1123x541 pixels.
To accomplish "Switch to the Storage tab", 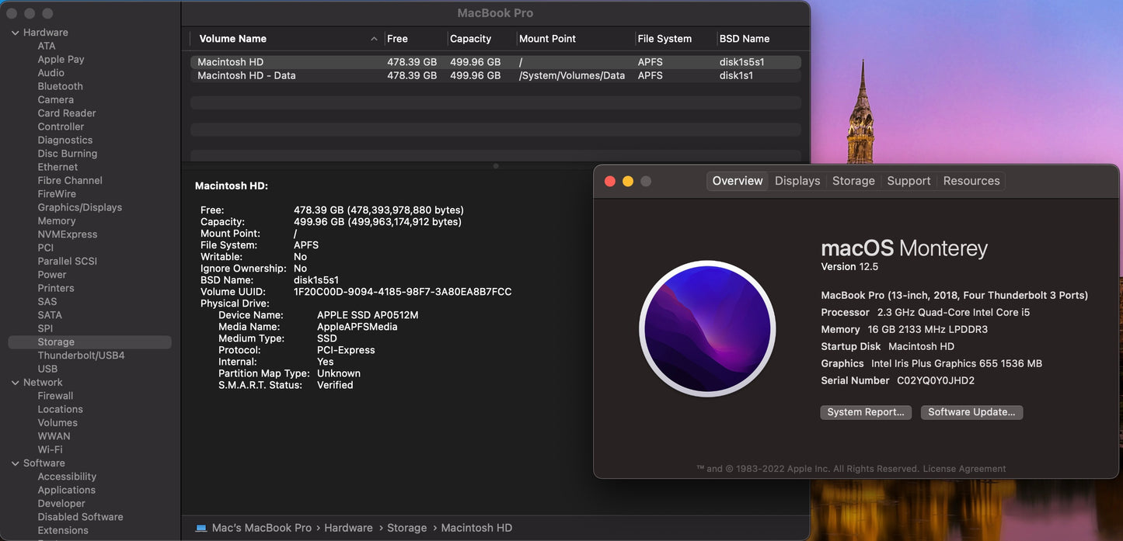I will click(853, 180).
